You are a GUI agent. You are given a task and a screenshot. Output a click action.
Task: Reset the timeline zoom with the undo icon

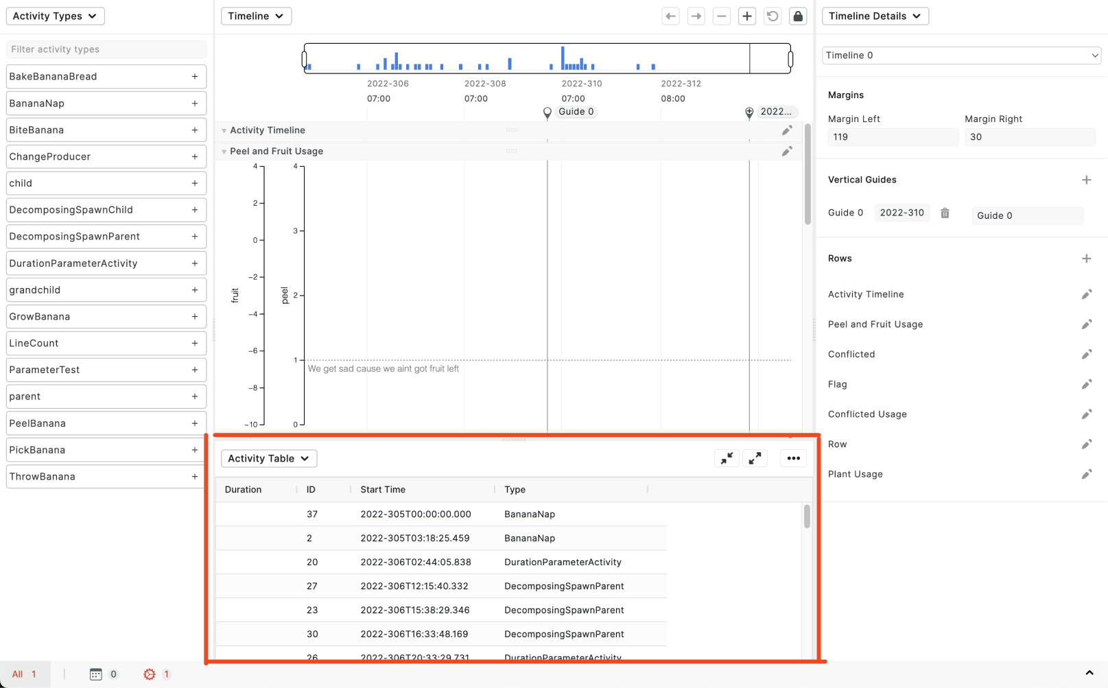[772, 16]
